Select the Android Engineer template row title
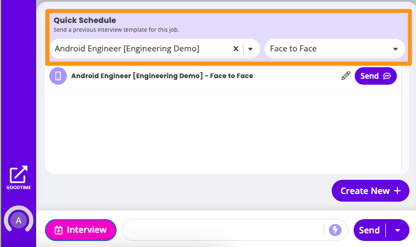The height and width of the screenshot is (247, 416). point(162,76)
